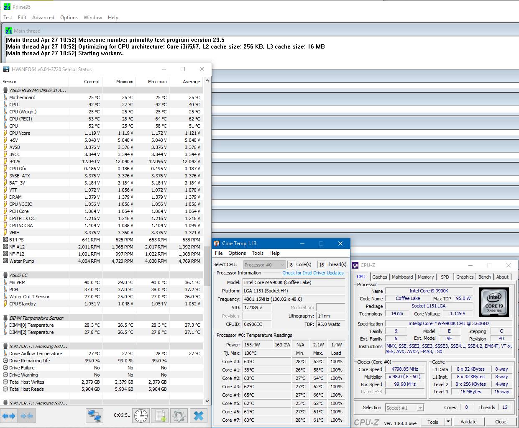Viewport: 519px width, 428px height.
Task: Click the Intel Core i9 logo image
Action: coord(494,302)
